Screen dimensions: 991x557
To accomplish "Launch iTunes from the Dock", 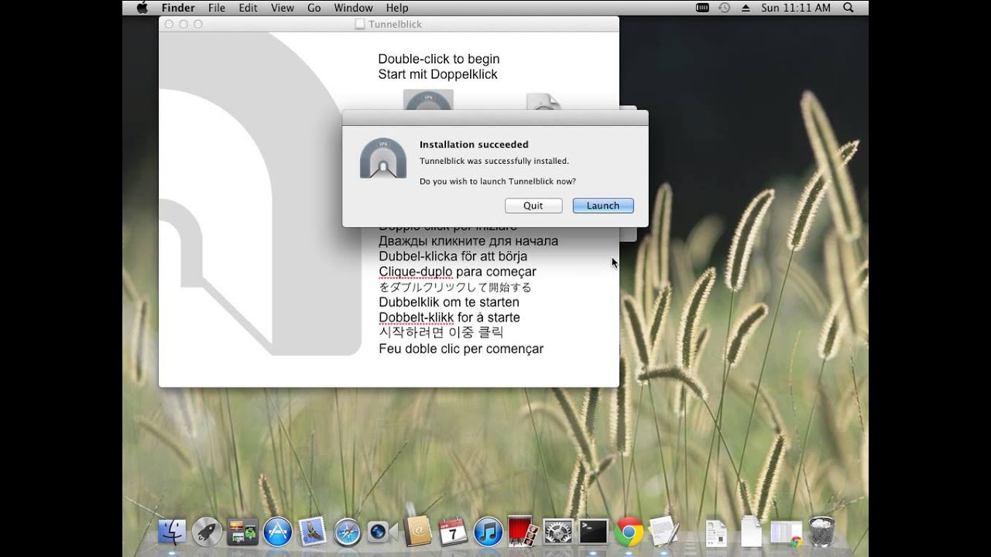I will click(x=489, y=532).
